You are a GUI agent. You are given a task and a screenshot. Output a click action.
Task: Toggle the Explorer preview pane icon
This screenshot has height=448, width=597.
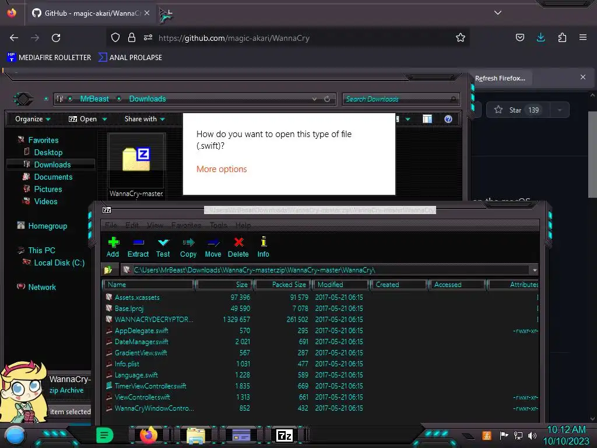coord(427,119)
